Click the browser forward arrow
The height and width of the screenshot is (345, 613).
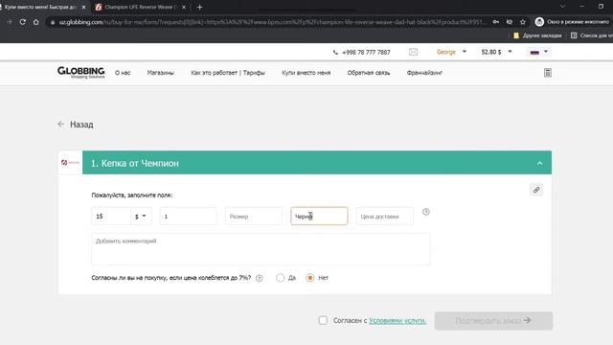pyautogui.click(x=10, y=22)
